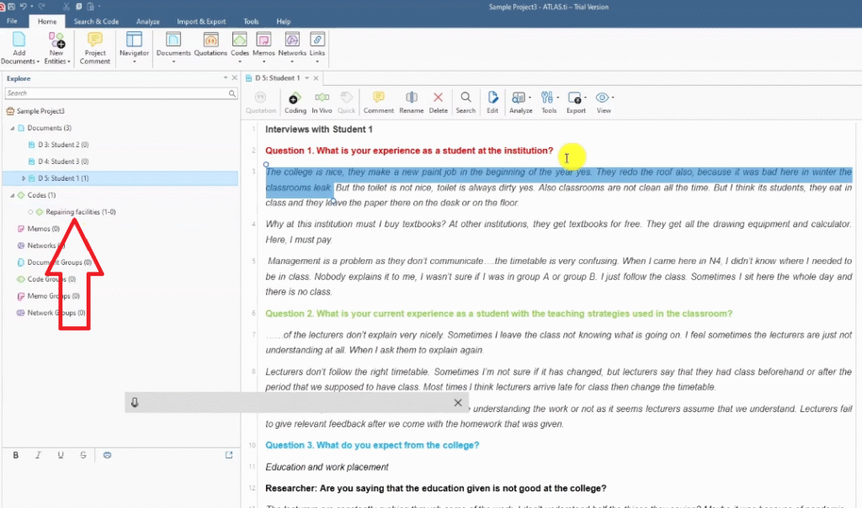Click the Coding icon in document toolbar
Image resolution: width=862 pixels, height=508 pixels.
coord(295,102)
